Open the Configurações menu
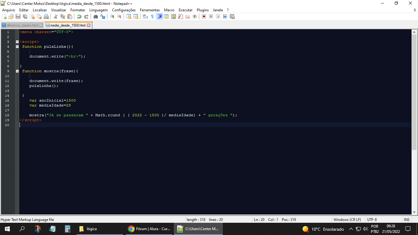Viewport: 418px width, 235px height. (x=124, y=10)
